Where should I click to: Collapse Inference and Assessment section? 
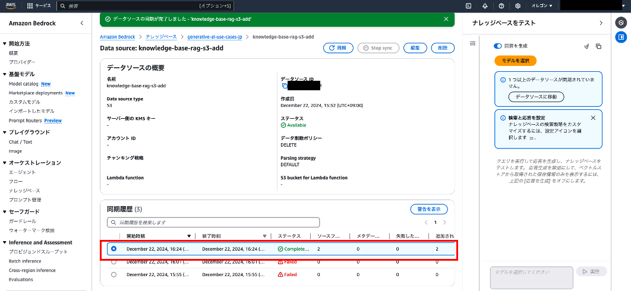pyautogui.click(x=4, y=242)
